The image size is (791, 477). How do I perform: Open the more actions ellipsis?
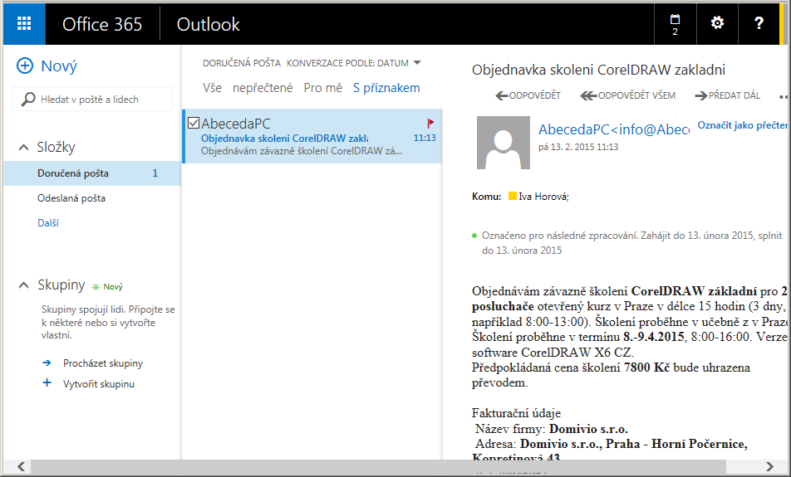(784, 97)
